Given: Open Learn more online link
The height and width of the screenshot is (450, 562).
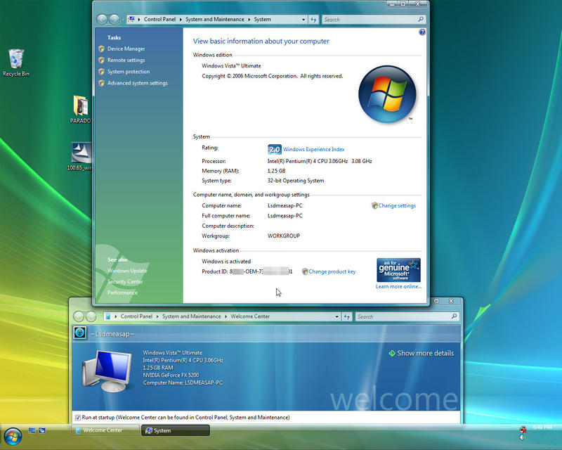Looking at the screenshot, I should point(398,286).
